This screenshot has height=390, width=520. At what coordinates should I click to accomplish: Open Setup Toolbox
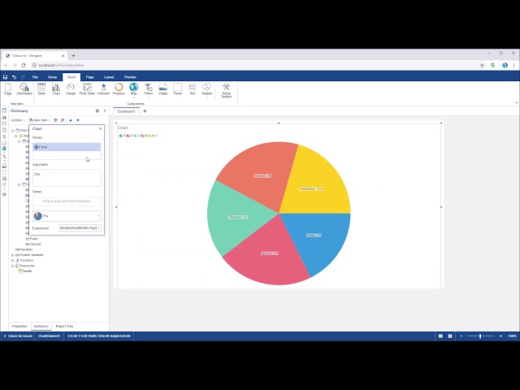point(227,90)
